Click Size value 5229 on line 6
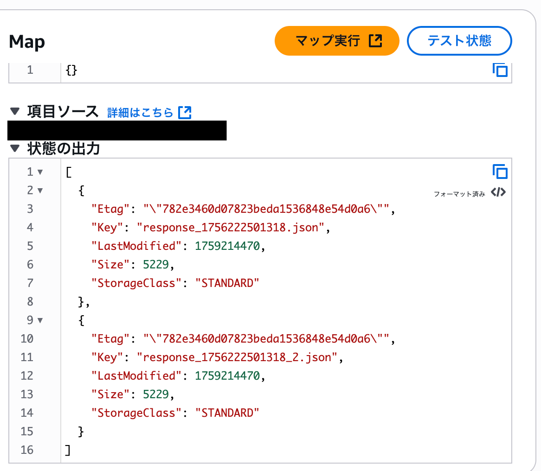Screen dimensions: 541x471 [156, 264]
